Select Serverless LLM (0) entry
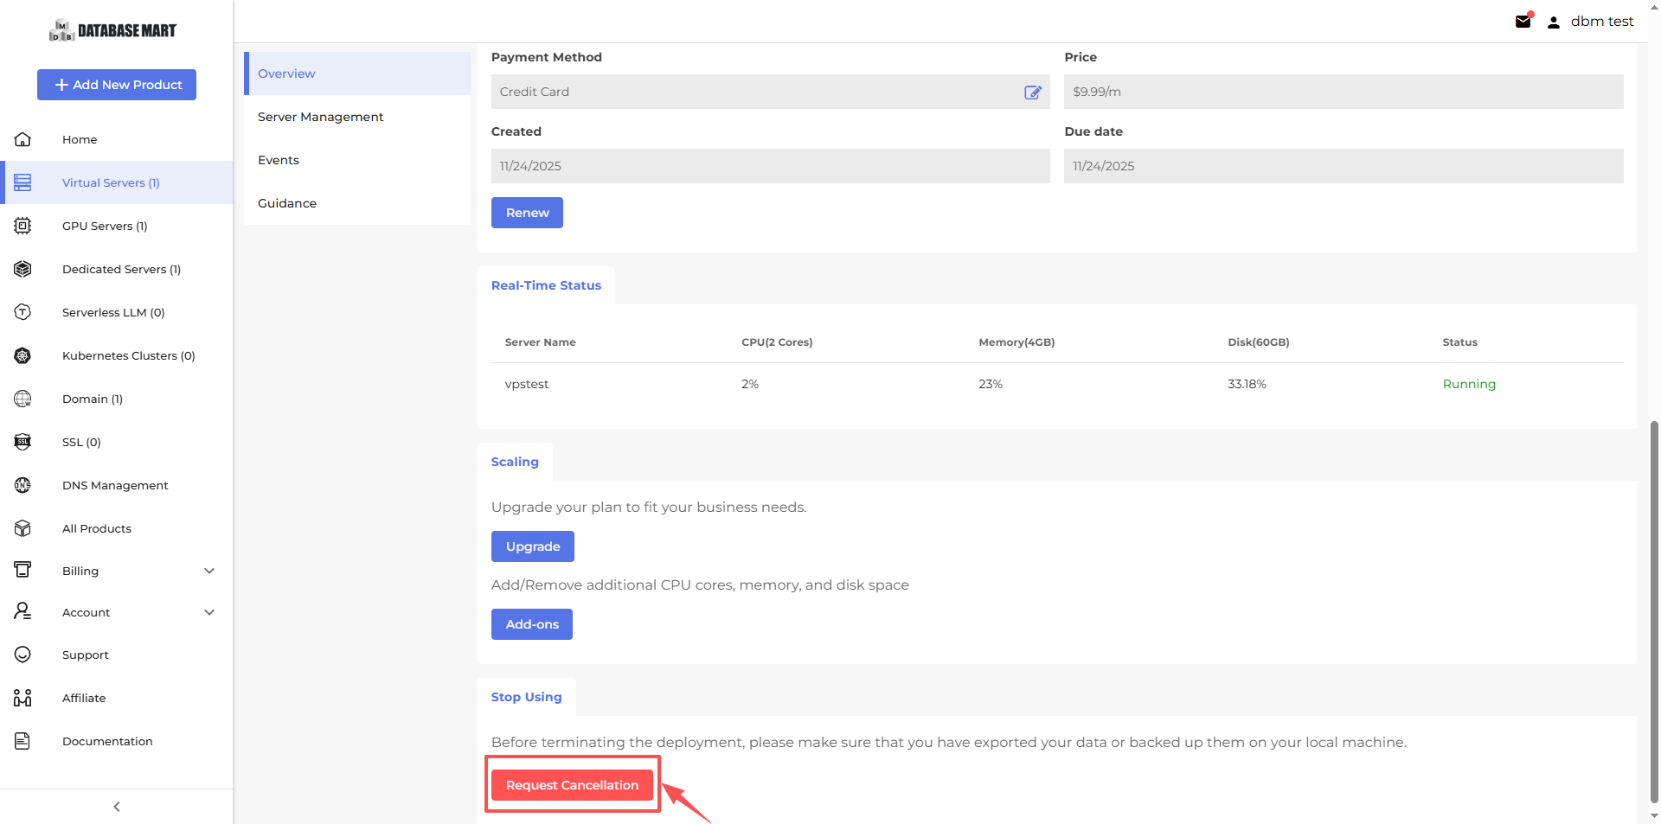Image resolution: width=1661 pixels, height=824 pixels. (116, 312)
